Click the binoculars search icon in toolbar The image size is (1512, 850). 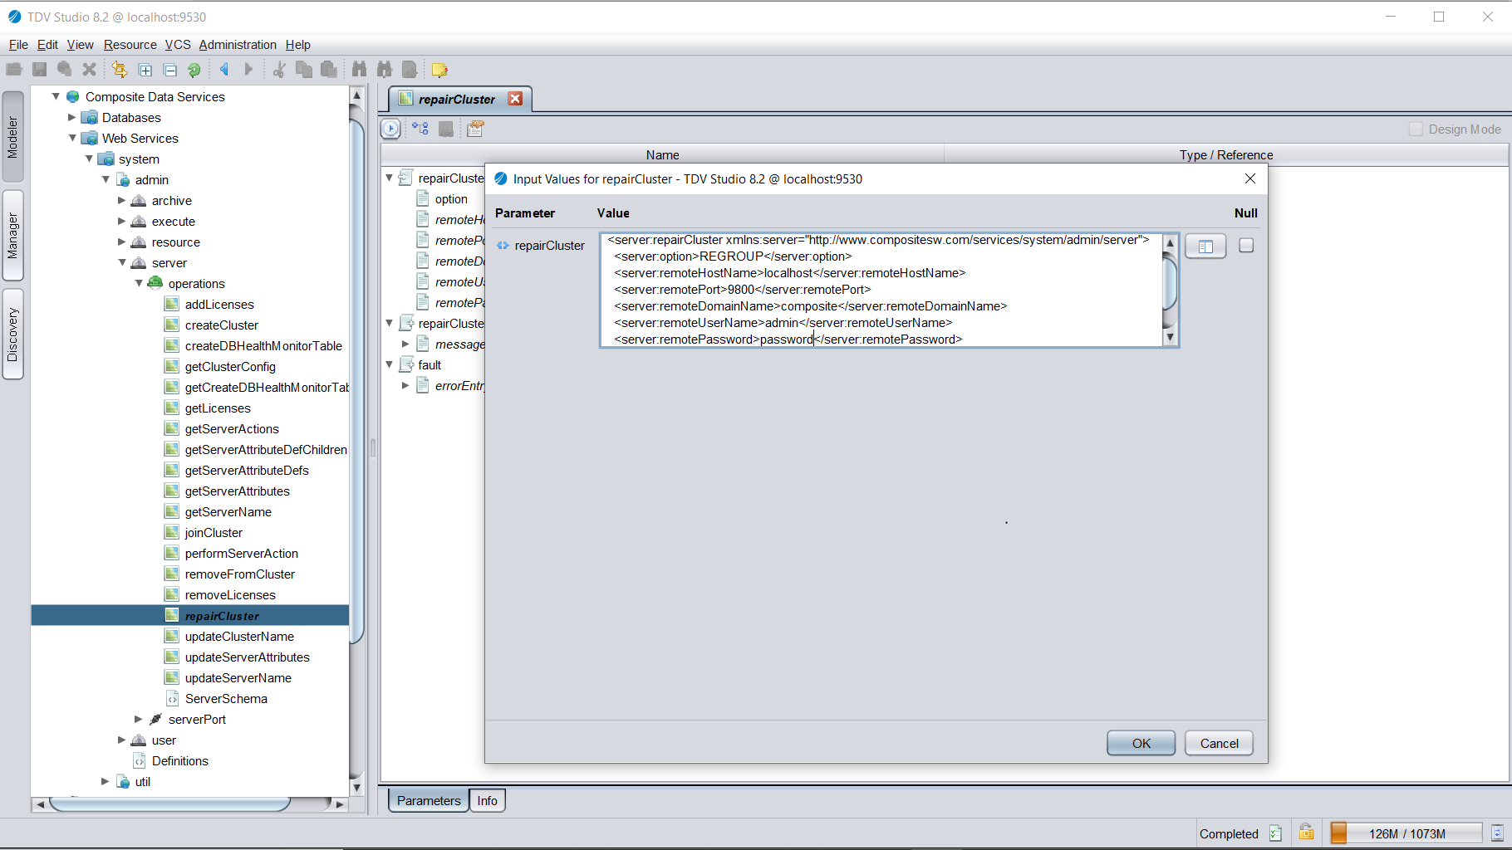(x=359, y=70)
